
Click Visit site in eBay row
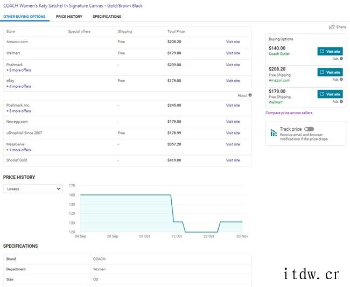click(233, 81)
